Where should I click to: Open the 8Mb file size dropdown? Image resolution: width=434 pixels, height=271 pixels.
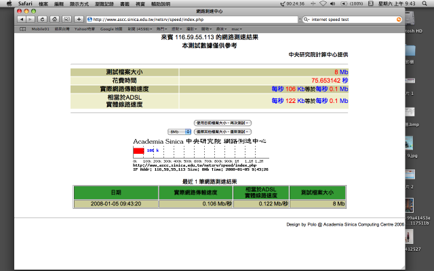tap(179, 132)
